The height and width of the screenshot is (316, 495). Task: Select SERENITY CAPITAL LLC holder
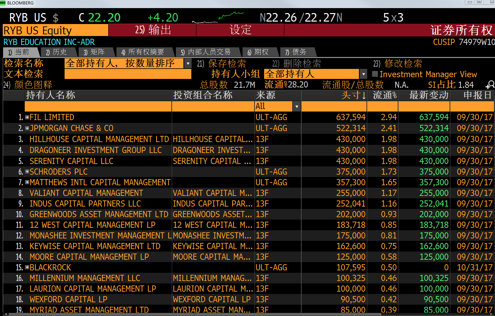point(71,161)
